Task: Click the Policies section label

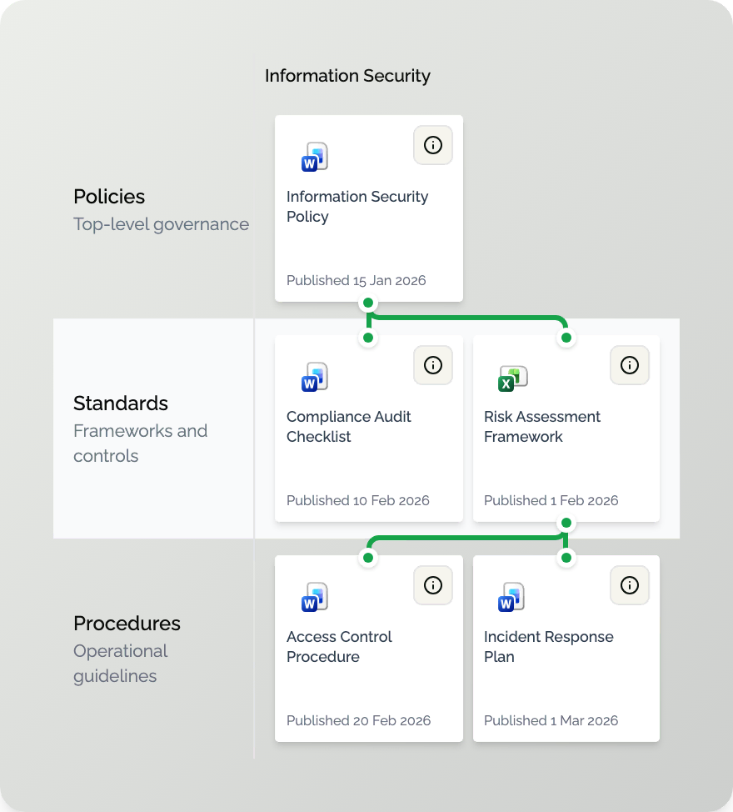Action: tap(108, 197)
